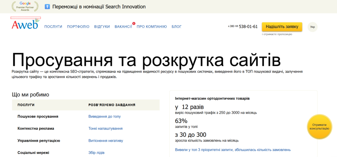Select the Управління репутацією row label

(39, 141)
